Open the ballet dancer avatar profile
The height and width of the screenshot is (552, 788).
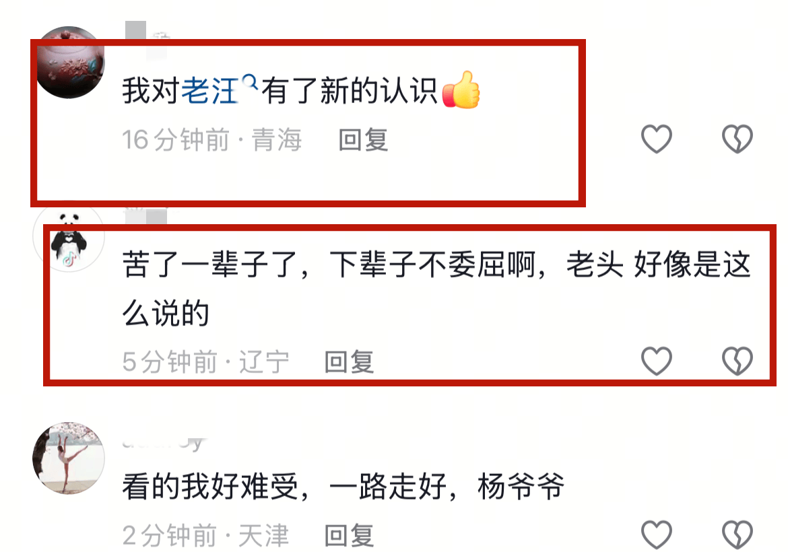[x=69, y=458]
